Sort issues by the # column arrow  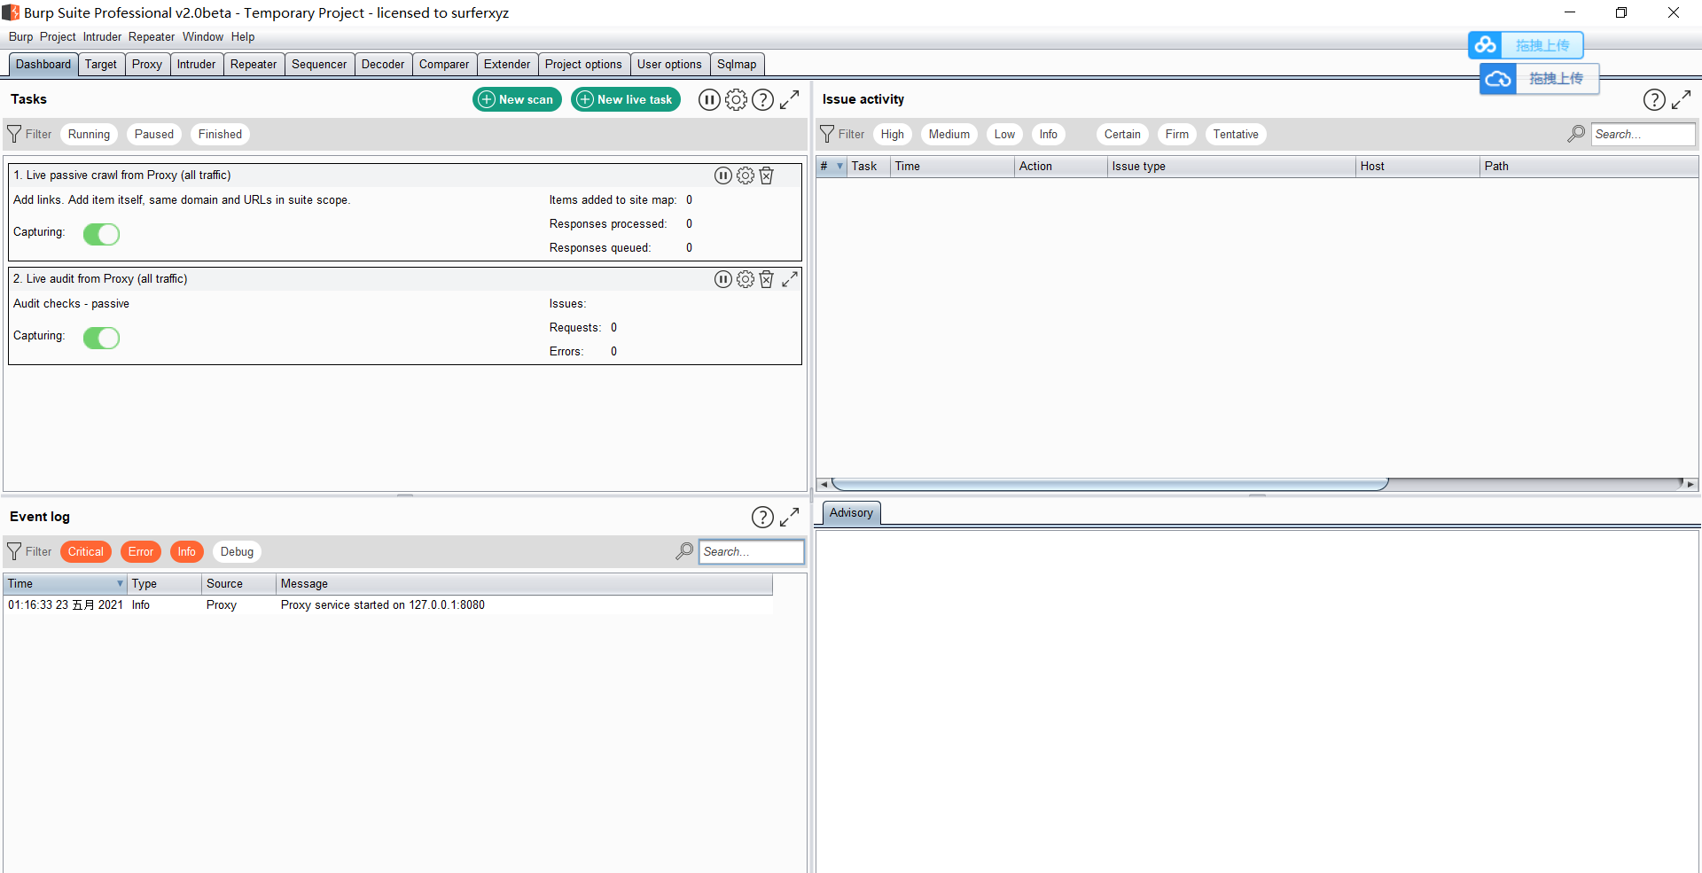pyautogui.click(x=839, y=166)
